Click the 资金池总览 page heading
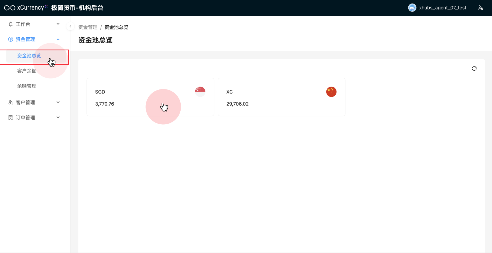Screen dimensions: 492x253 point(95,40)
